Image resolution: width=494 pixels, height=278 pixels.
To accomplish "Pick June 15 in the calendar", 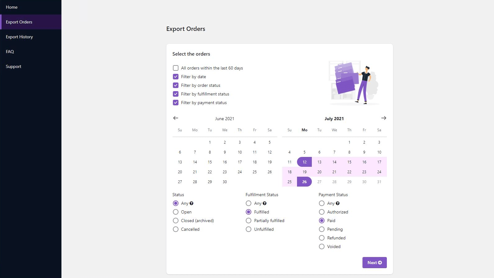I will (210, 162).
